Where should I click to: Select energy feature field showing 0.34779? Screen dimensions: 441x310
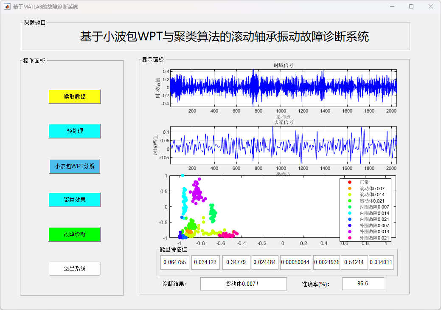click(236, 262)
